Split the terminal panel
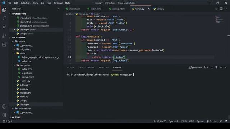The height and width of the screenshot is (129, 230). pos(212,67)
